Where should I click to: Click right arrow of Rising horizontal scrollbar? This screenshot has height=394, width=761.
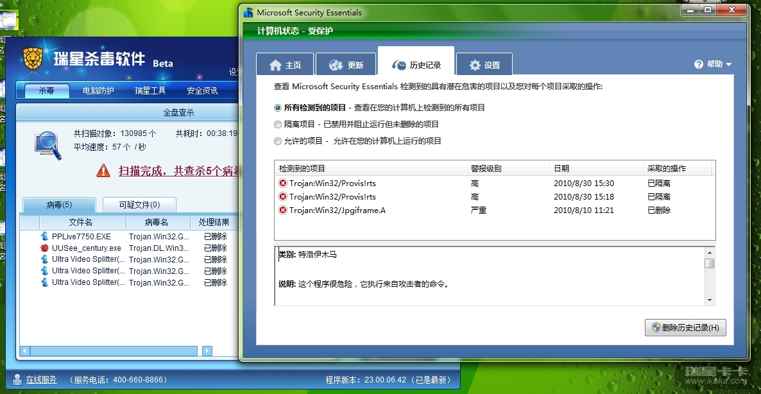click(207, 351)
